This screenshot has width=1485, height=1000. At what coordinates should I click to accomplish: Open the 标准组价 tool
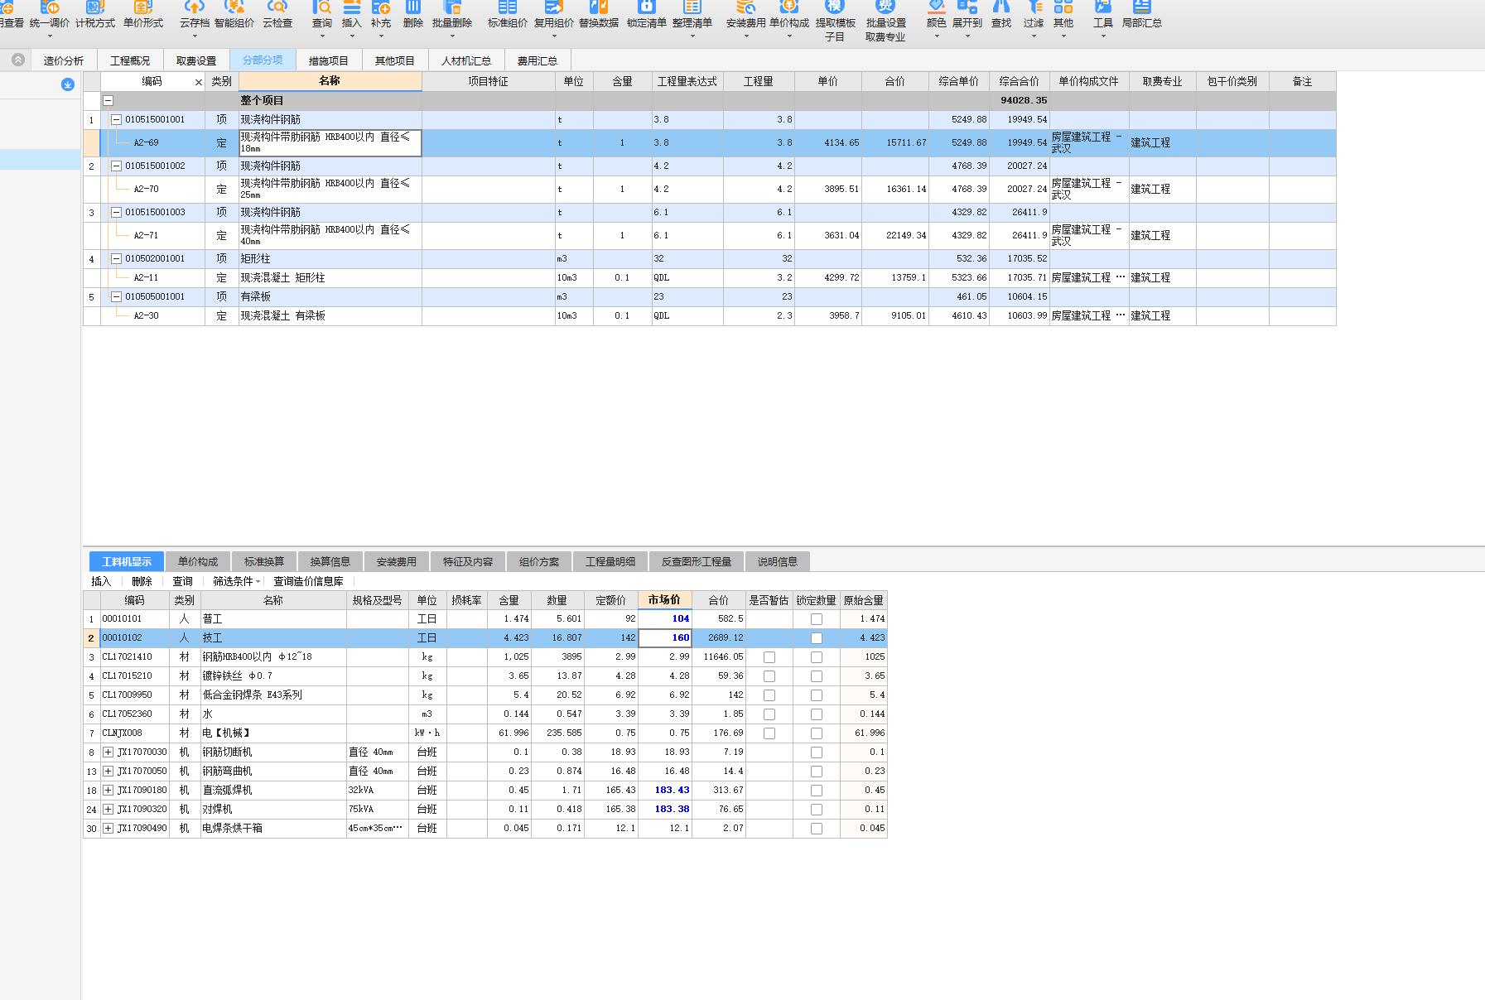click(x=508, y=15)
